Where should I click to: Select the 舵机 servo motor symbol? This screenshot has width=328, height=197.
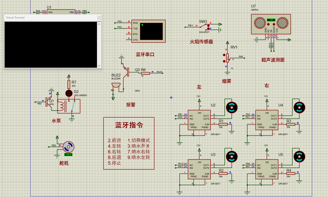point(69,147)
